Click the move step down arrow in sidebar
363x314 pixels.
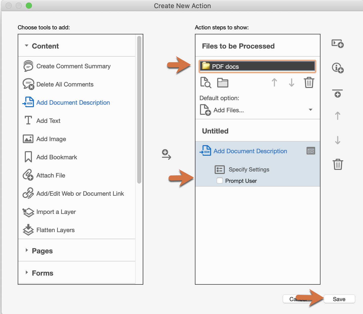pos(337,141)
